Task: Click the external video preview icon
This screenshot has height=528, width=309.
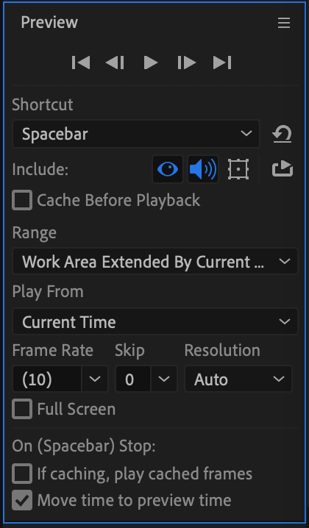Action: coord(283,168)
